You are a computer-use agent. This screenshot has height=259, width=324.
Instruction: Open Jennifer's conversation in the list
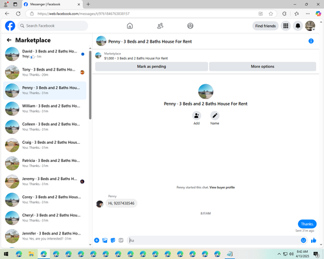(45, 236)
